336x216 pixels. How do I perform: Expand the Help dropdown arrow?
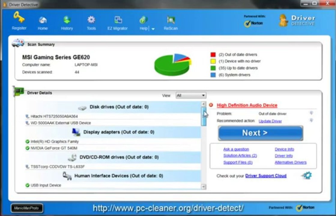(153, 29)
